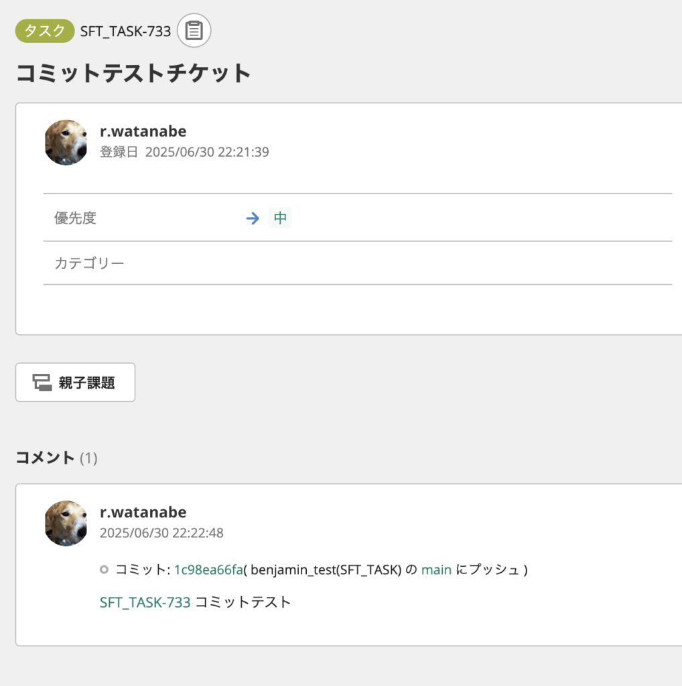Click r.watanabe's avatar in issue details
This screenshot has width=682, height=686.
(66, 143)
